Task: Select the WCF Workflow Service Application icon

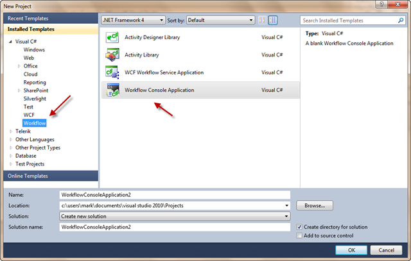Action: click(112, 72)
